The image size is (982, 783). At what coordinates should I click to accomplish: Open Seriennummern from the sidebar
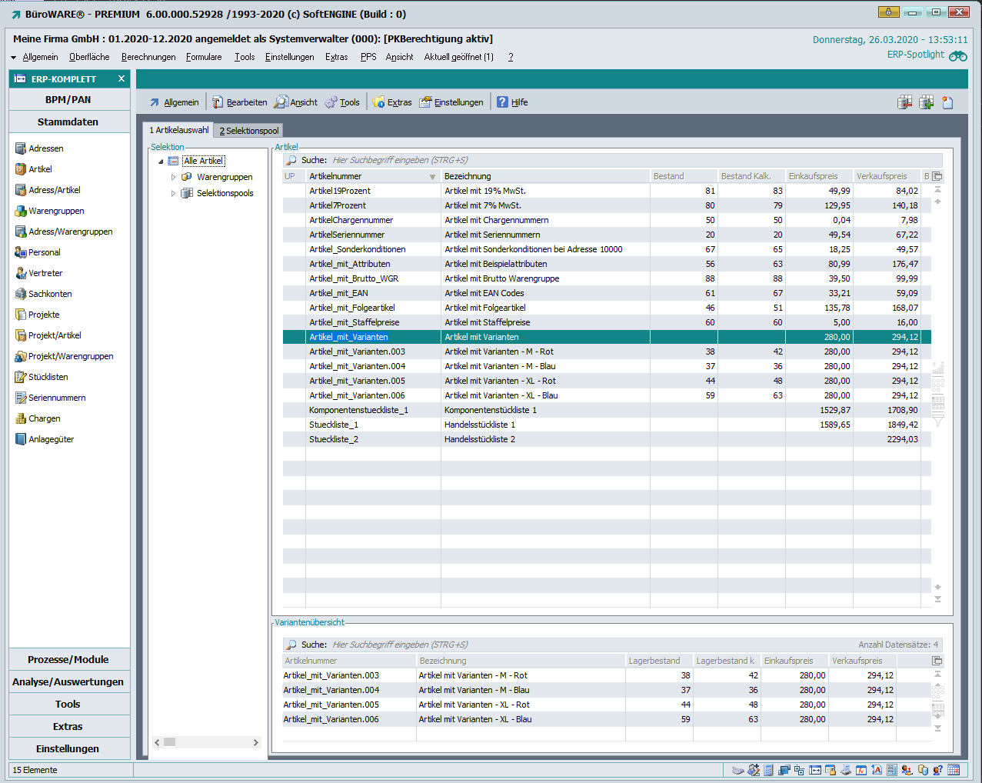coord(56,398)
